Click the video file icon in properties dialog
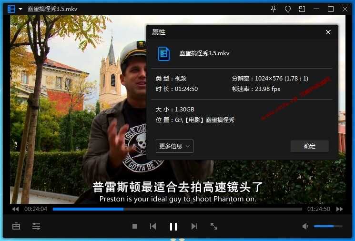Screen dimensions: 355x241 tap(164, 54)
